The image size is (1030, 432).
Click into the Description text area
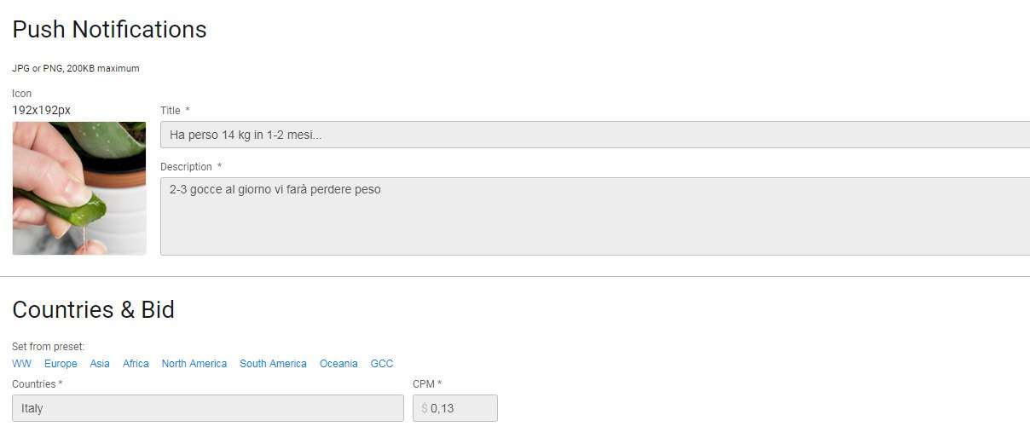[594, 216]
